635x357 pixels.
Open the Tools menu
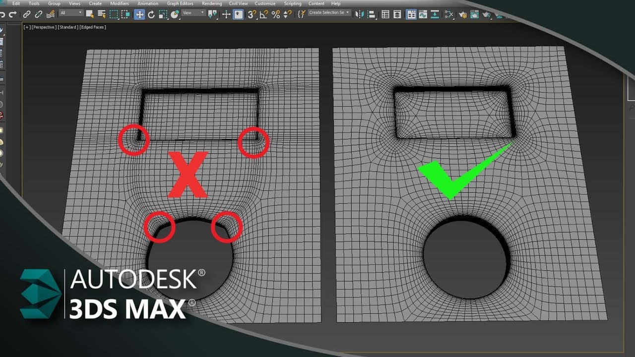(34, 3)
